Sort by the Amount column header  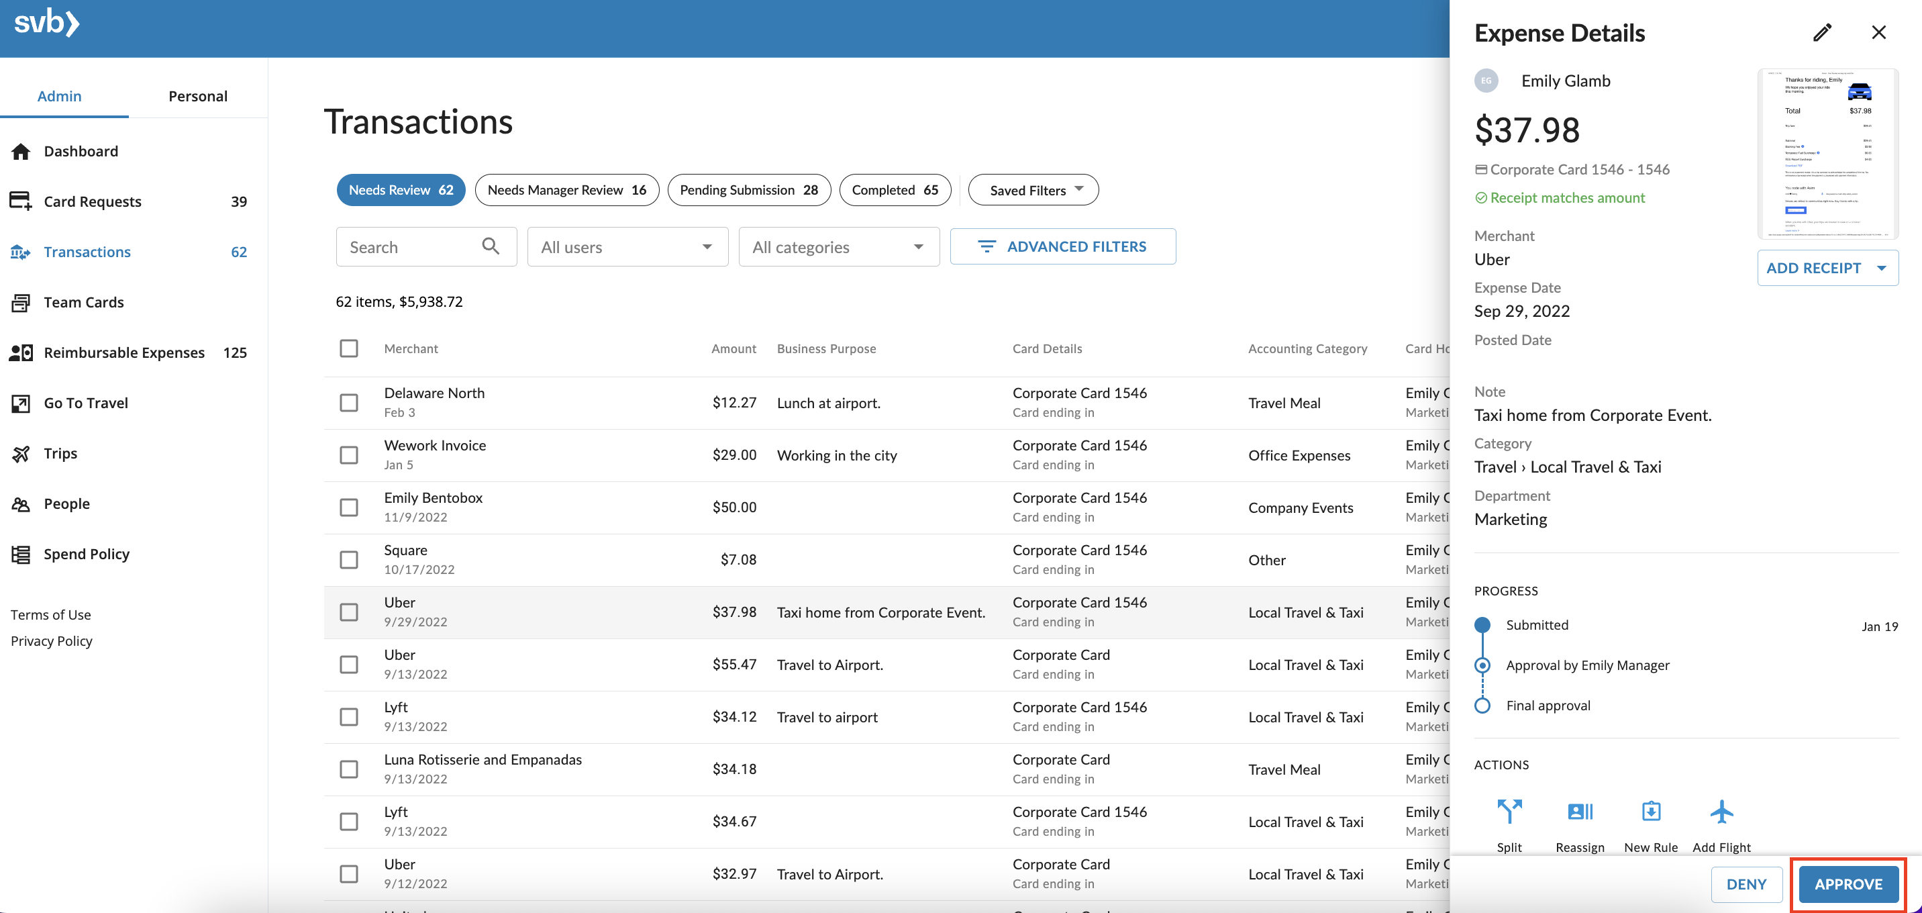(x=734, y=348)
